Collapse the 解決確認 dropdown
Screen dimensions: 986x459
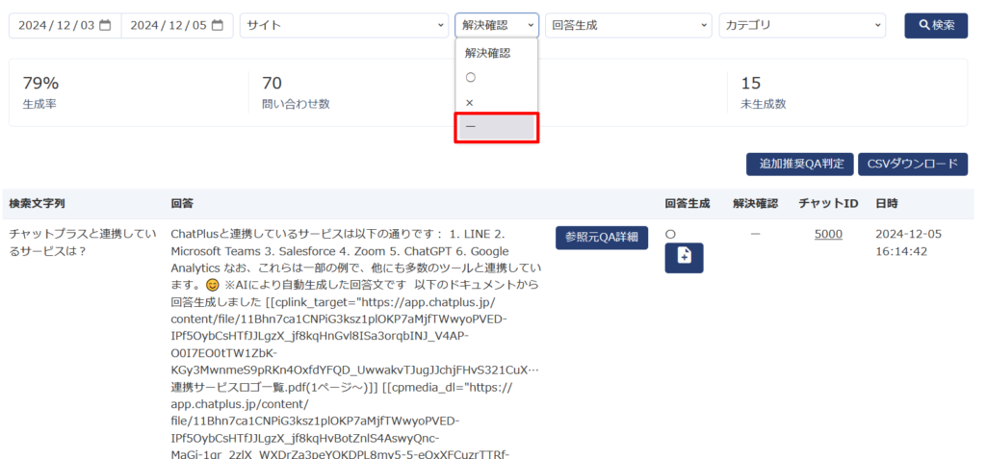pyautogui.click(x=496, y=26)
